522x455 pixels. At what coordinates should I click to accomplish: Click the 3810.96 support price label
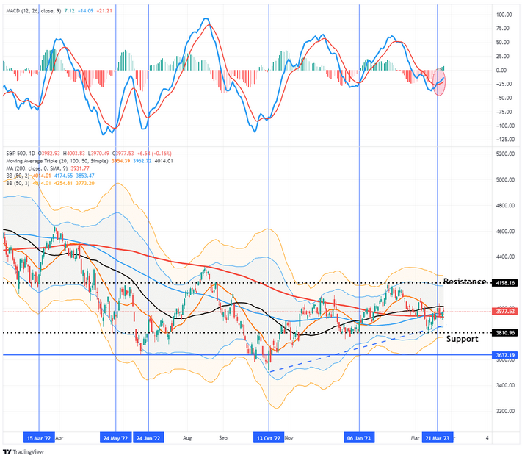point(505,333)
